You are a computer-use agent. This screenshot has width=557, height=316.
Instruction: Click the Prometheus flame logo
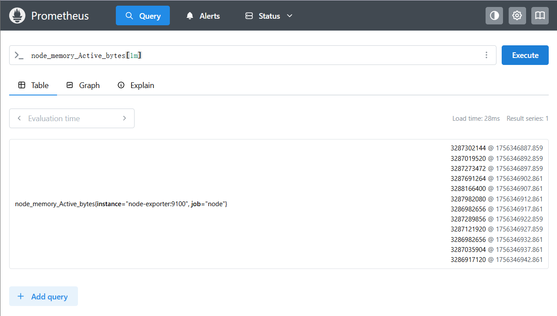pyautogui.click(x=17, y=16)
